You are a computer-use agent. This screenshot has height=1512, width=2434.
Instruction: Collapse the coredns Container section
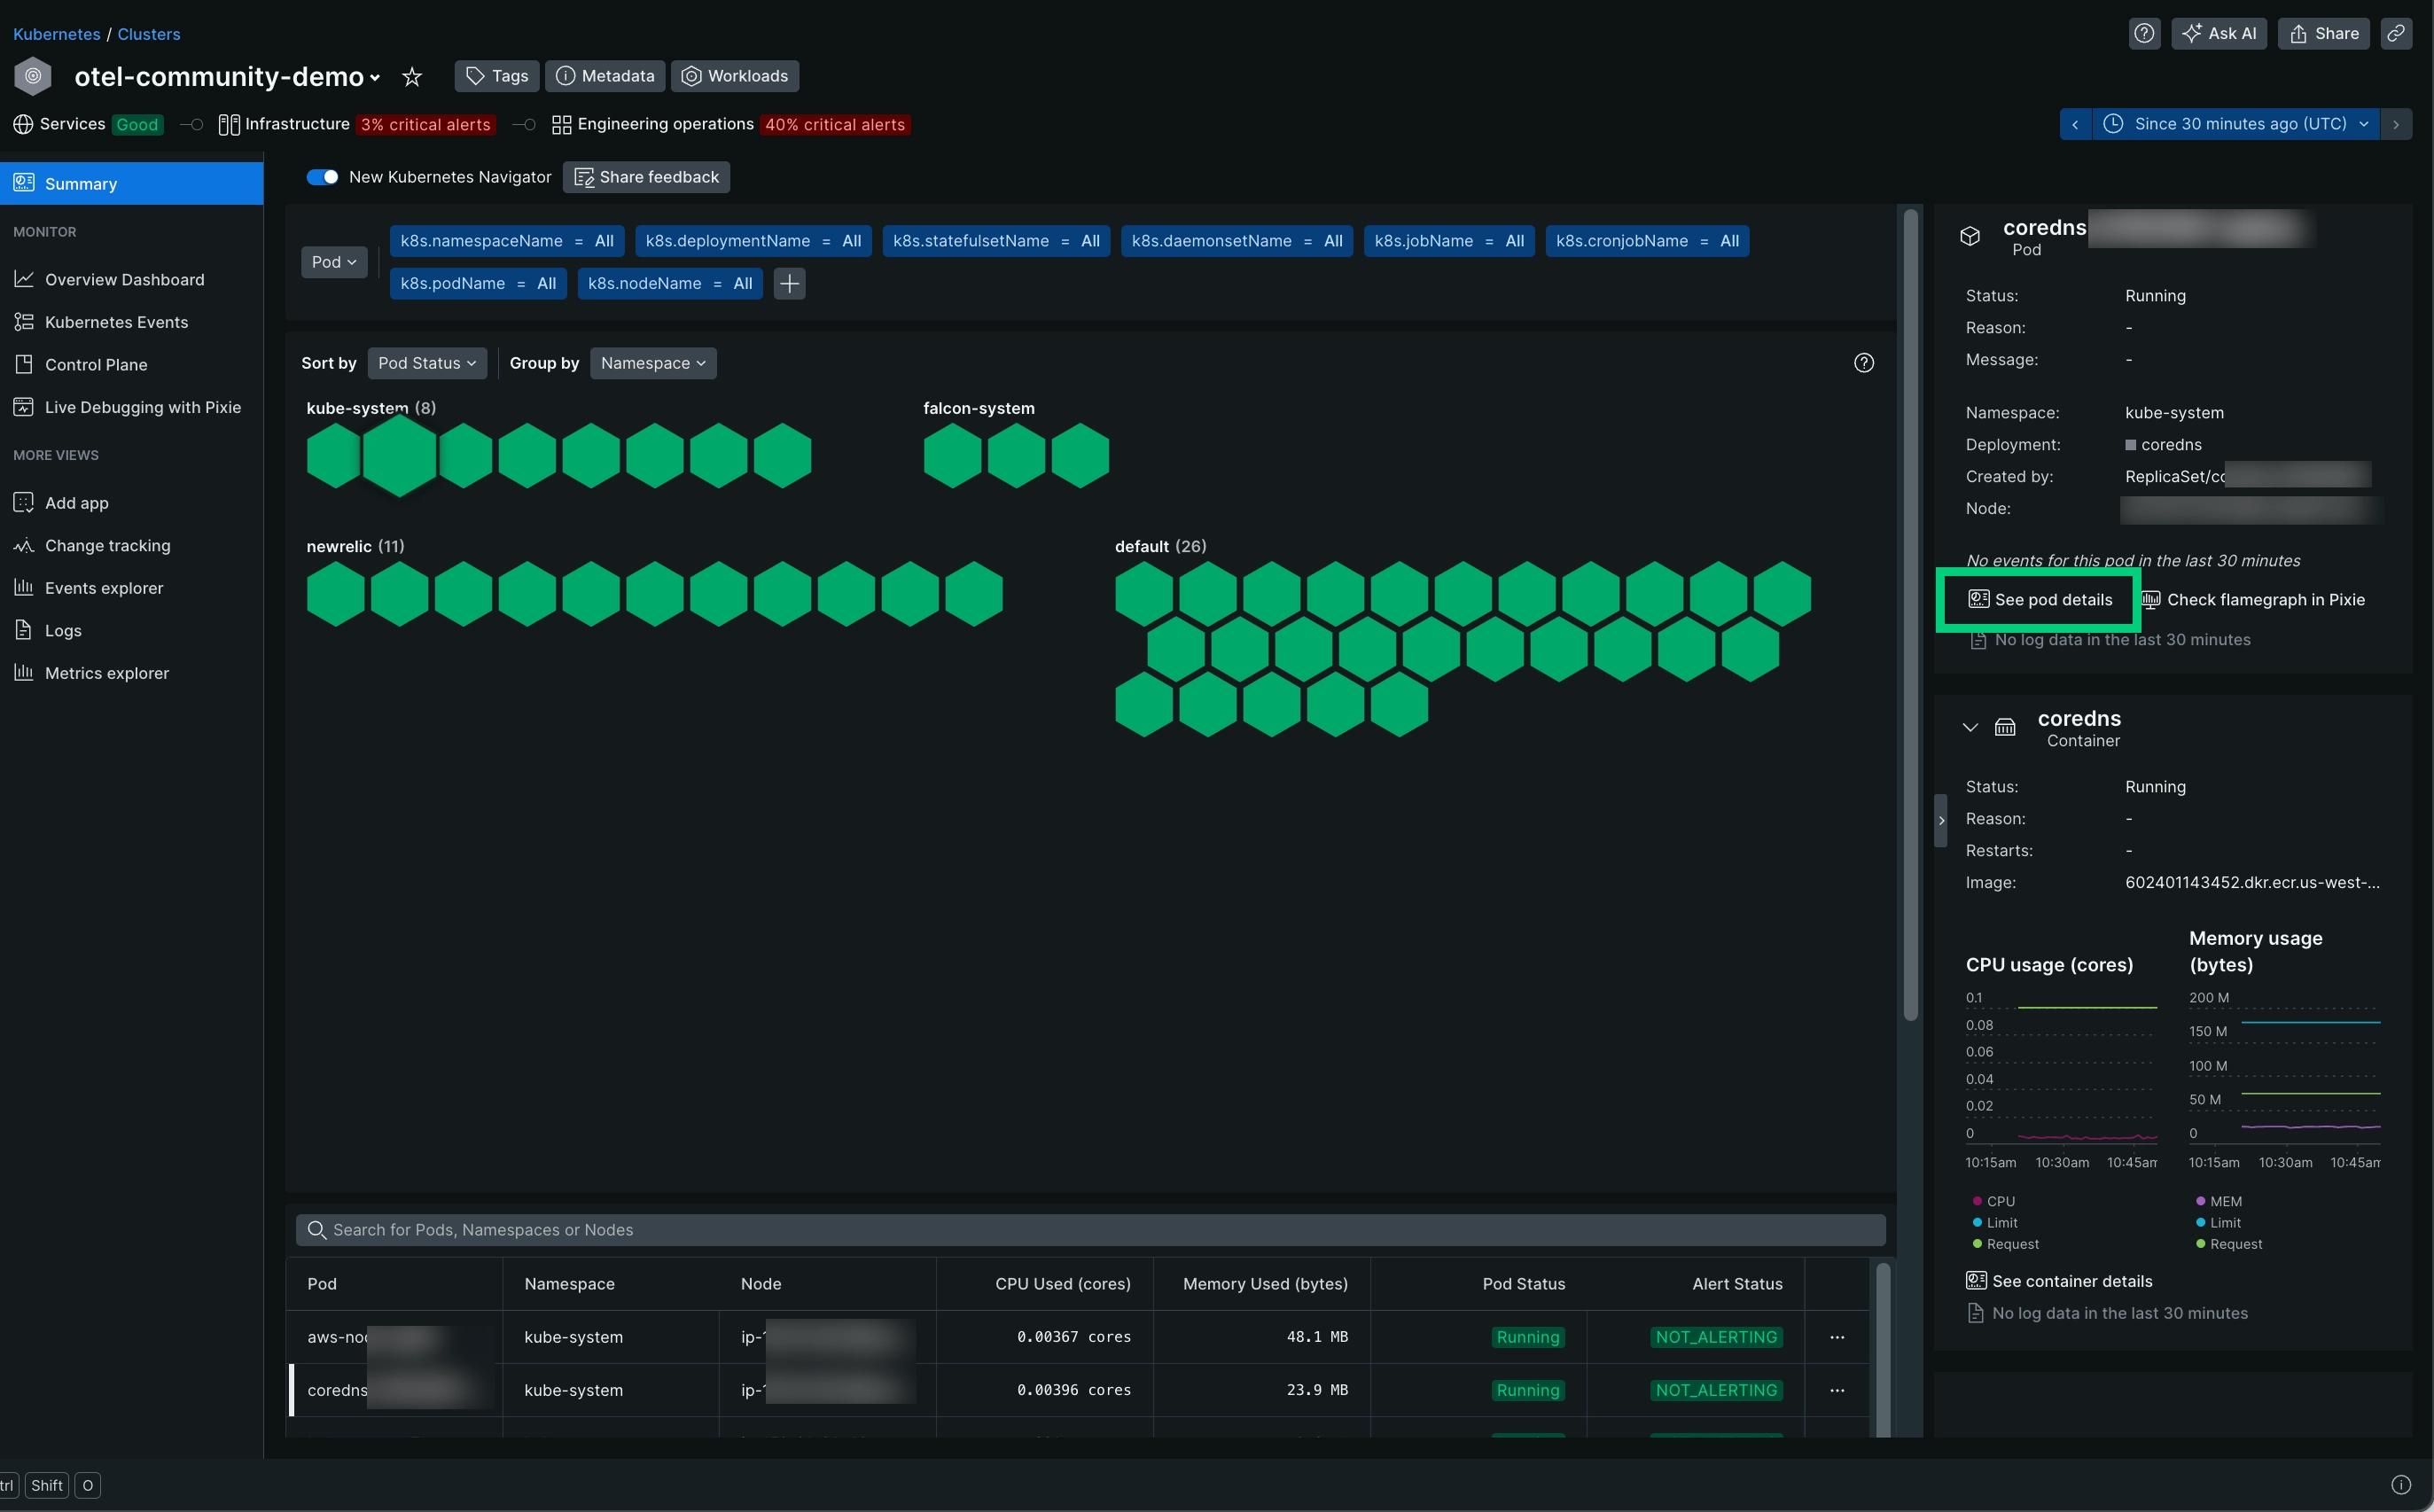[x=1970, y=727]
